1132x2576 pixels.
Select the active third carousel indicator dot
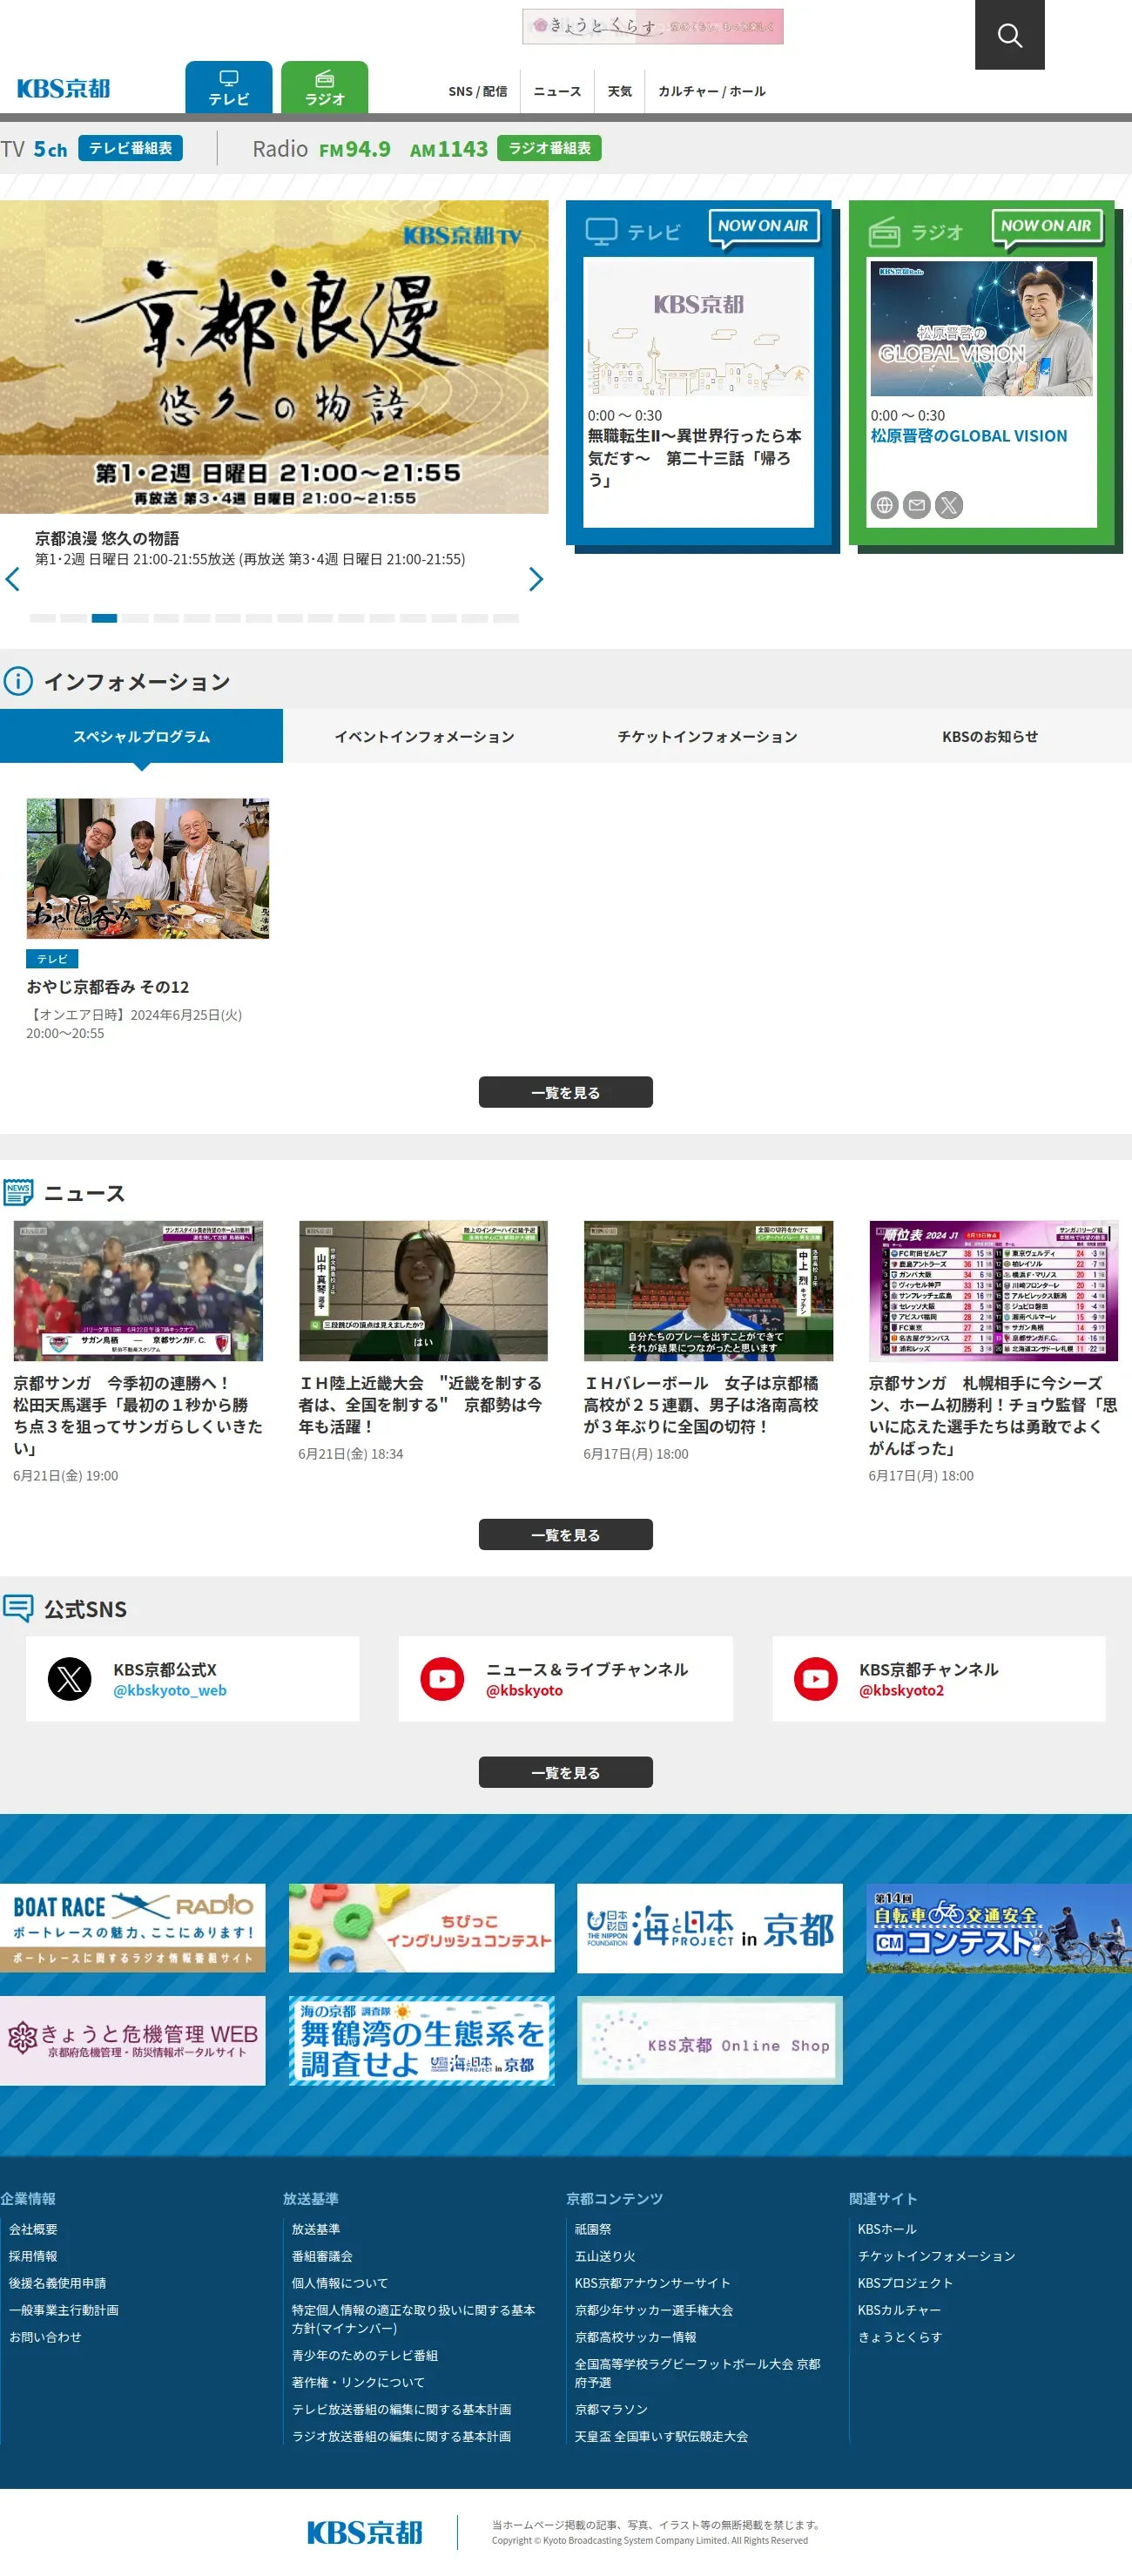click(x=104, y=618)
